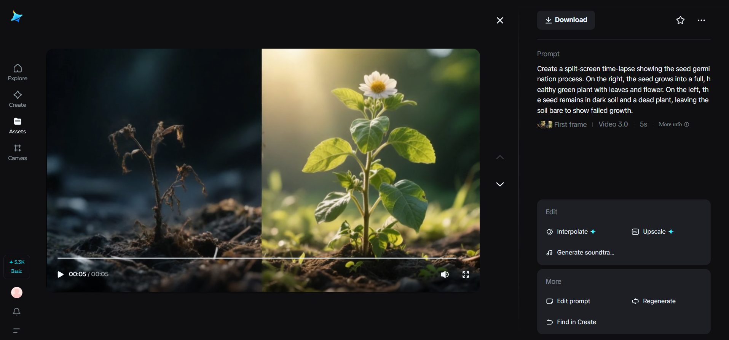The image size is (729, 340).
Task: Open the Explore page
Action: tap(18, 72)
